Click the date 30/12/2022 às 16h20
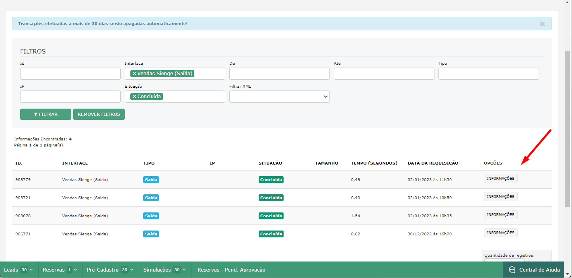The image size is (572, 278). point(430,234)
